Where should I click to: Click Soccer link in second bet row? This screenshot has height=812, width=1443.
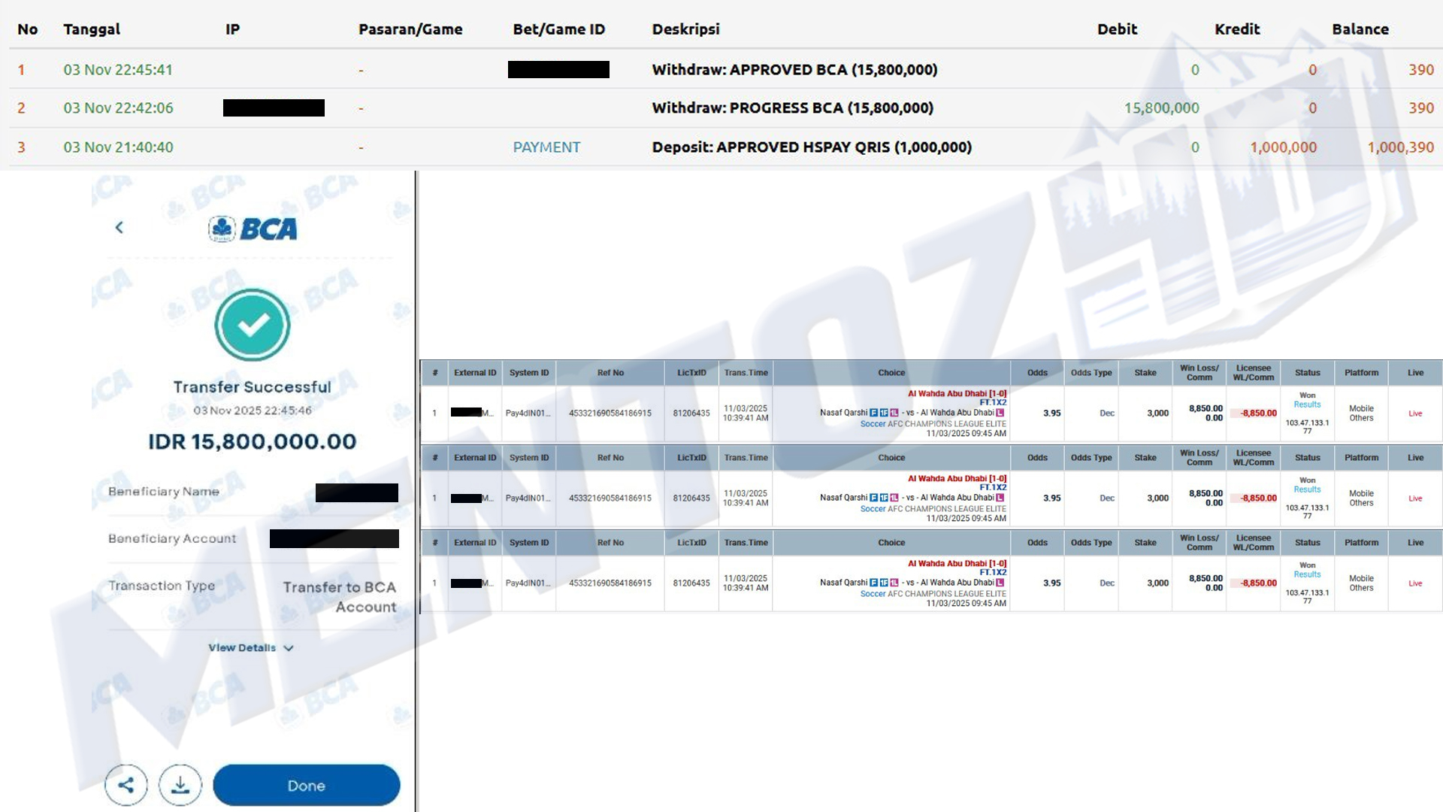pyautogui.click(x=873, y=509)
